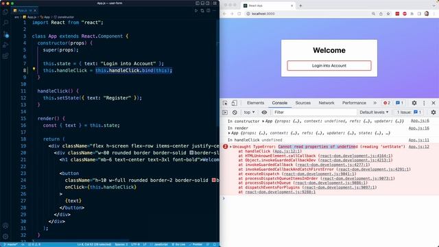Clear the DevTools console
The image size is (439, 247).
[x=235, y=113]
